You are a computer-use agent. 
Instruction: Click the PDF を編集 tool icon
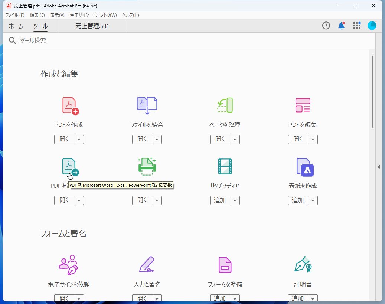303,105
